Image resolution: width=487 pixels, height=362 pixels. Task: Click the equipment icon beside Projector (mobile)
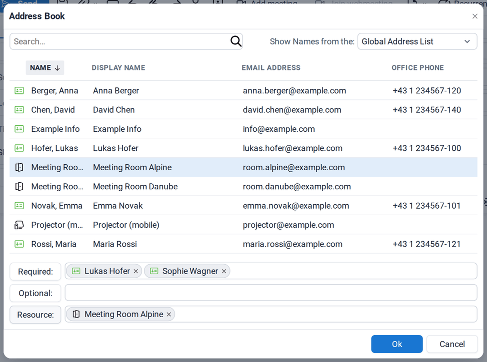coord(19,225)
